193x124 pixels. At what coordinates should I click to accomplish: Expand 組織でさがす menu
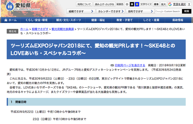click(81, 11)
